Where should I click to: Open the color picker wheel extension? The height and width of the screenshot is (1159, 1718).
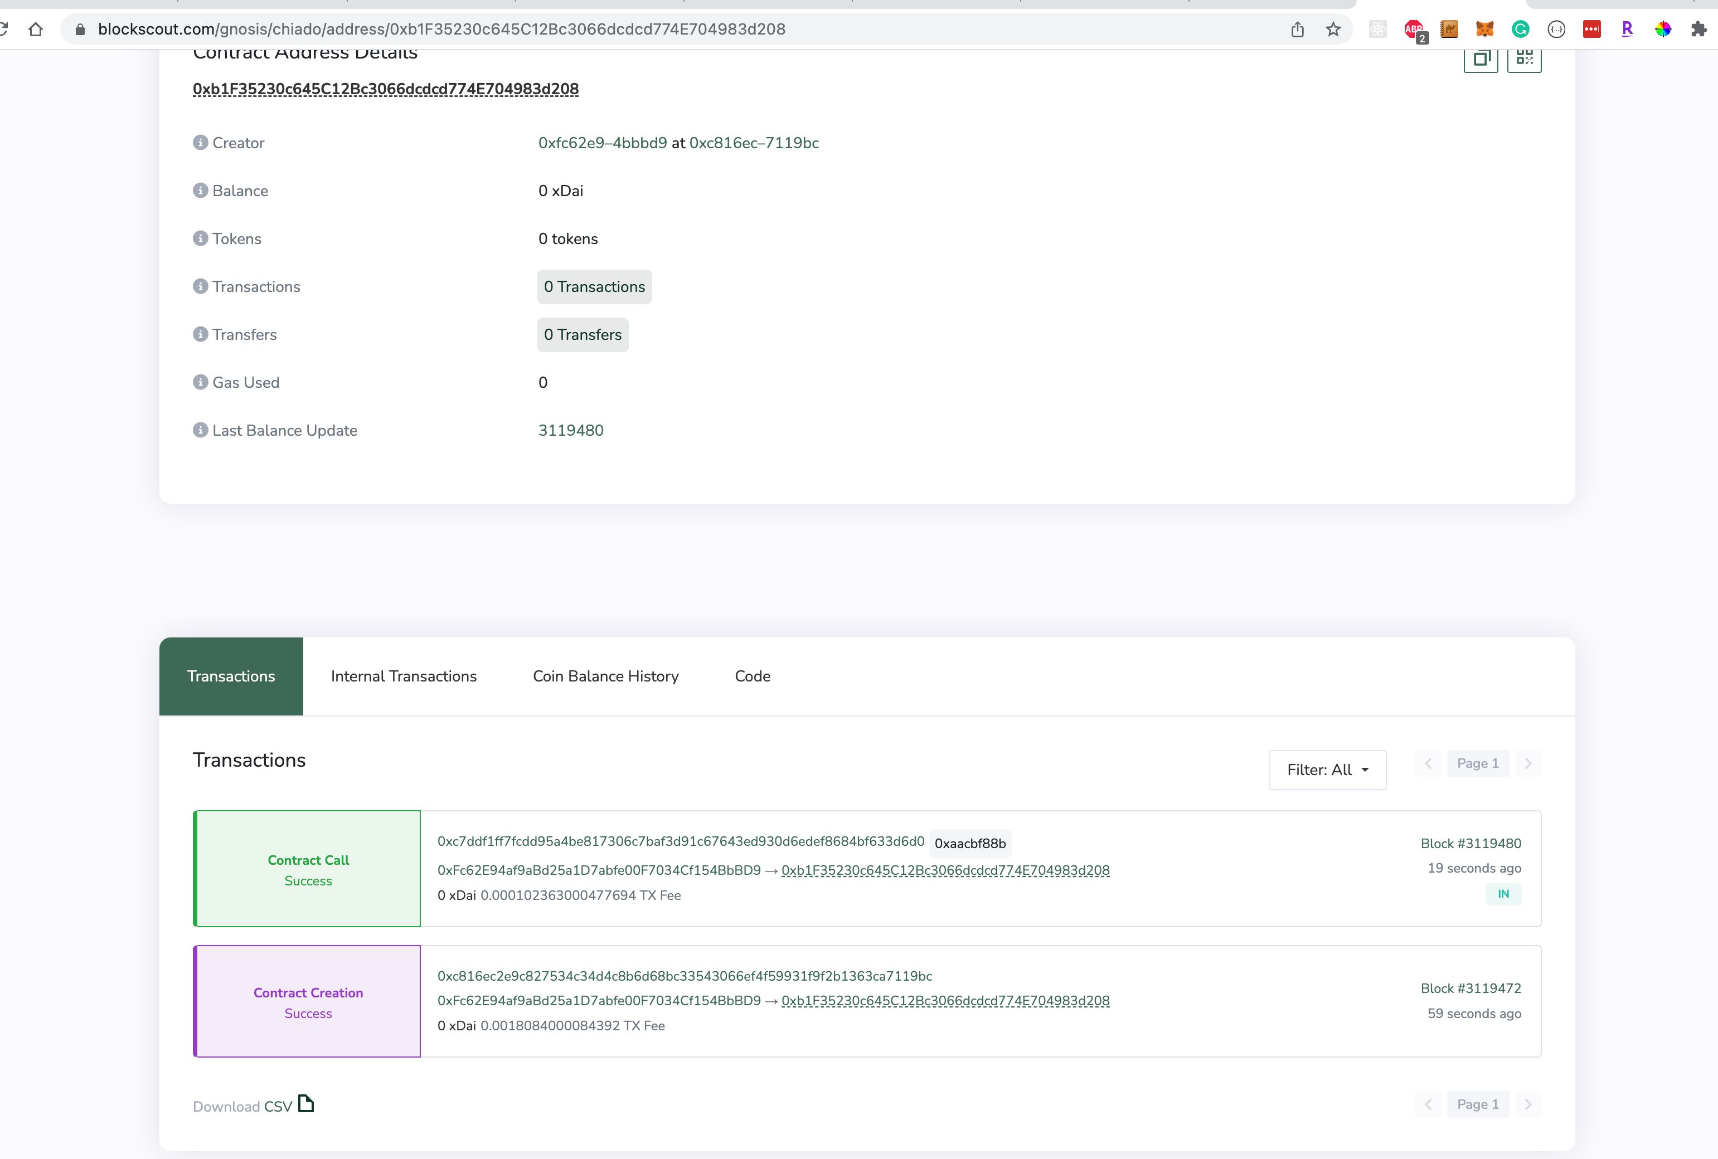[1663, 30]
